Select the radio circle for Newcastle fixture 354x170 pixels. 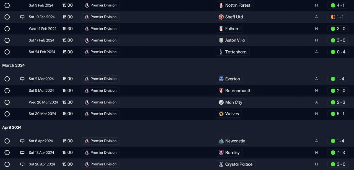tap(7, 141)
